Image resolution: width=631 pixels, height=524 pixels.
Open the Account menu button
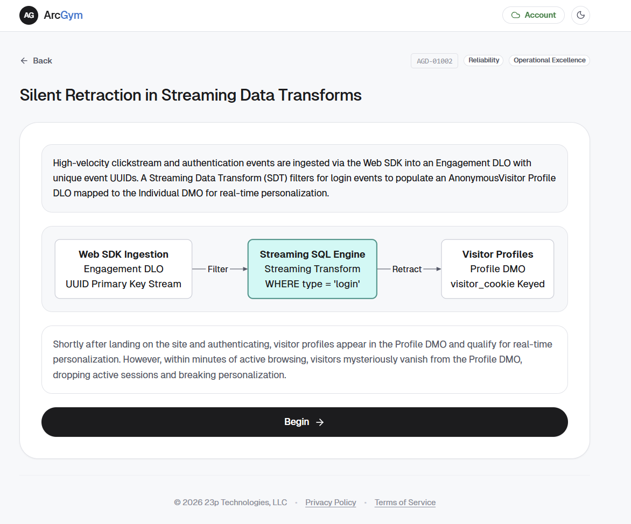tap(533, 15)
